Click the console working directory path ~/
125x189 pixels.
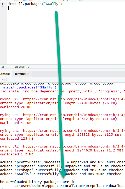pos(2,80)
